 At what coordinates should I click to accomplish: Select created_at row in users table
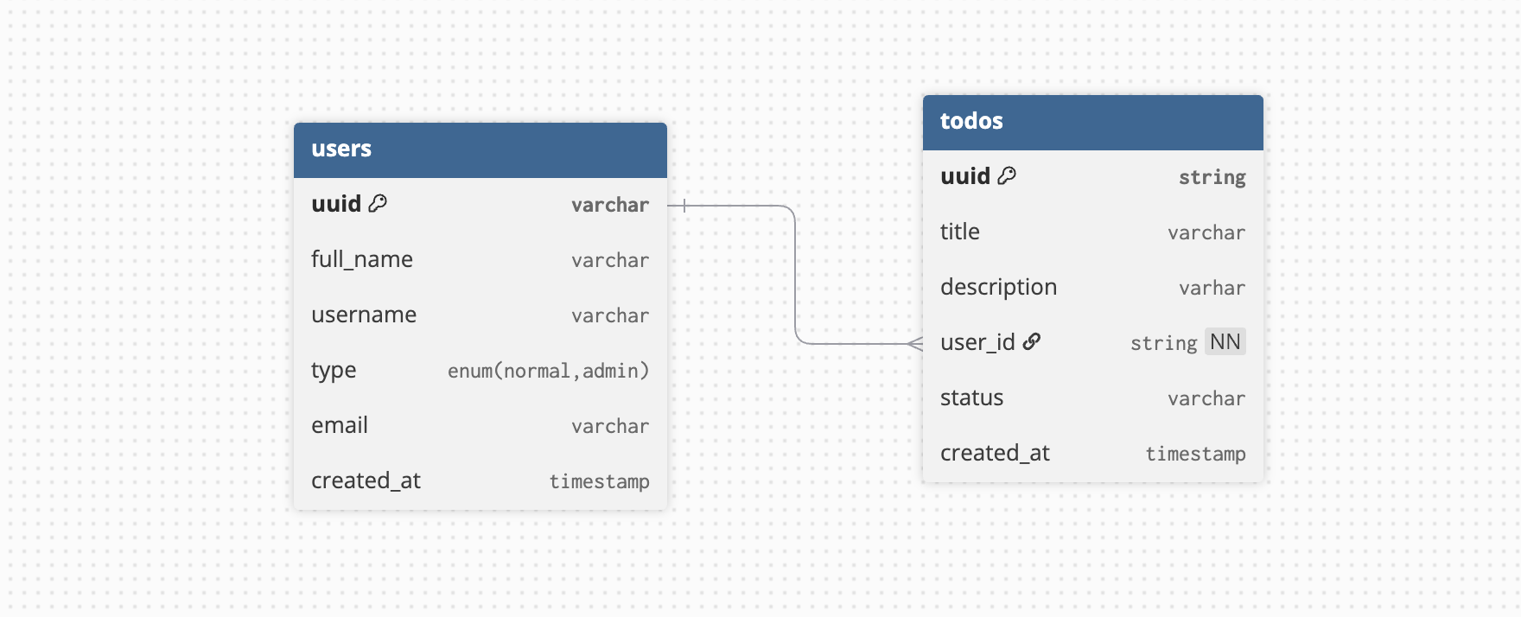[480, 481]
